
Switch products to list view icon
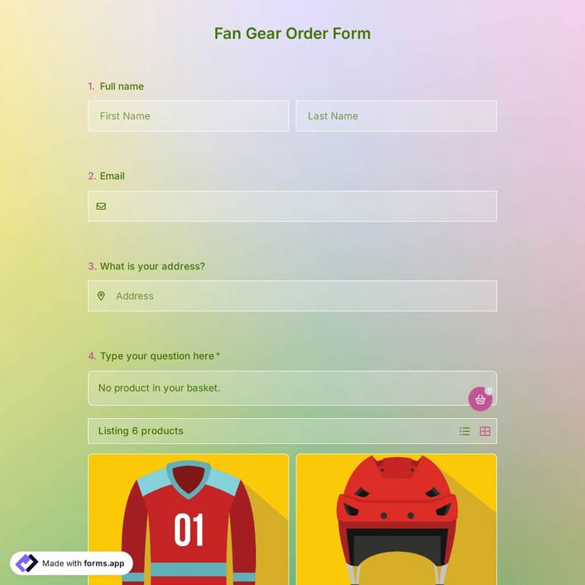point(465,431)
